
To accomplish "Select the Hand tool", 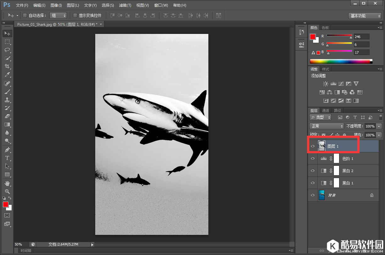I will 7,183.
